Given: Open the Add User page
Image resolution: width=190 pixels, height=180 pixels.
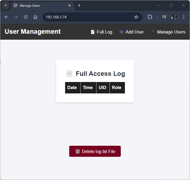Looking at the screenshot, I should point(132,32).
